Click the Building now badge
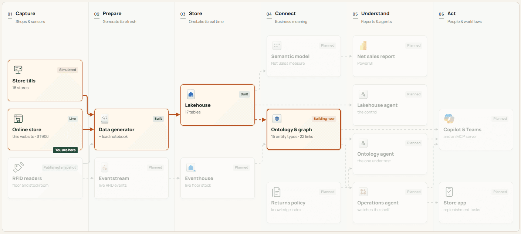Viewport: 521px width, 234px height. point(324,119)
